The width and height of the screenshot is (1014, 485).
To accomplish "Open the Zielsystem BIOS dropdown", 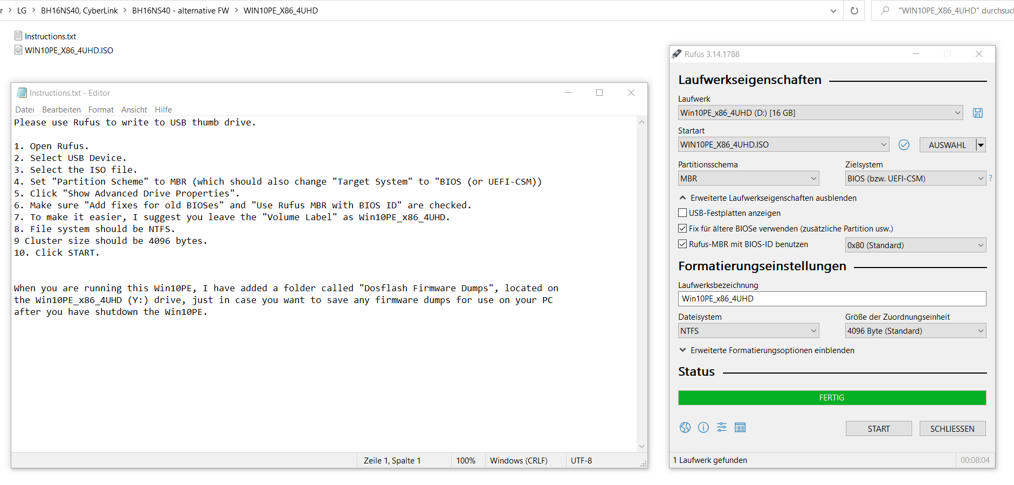I will [x=916, y=179].
